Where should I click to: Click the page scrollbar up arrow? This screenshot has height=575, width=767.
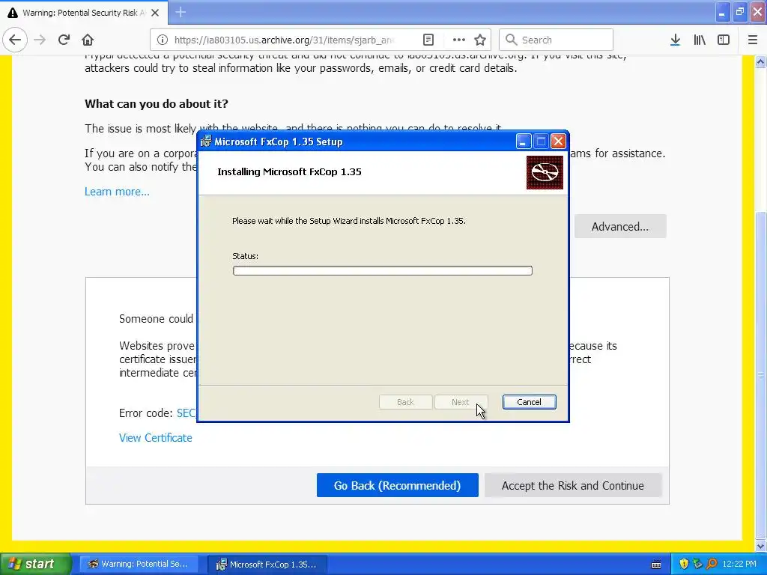pyautogui.click(x=760, y=61)
